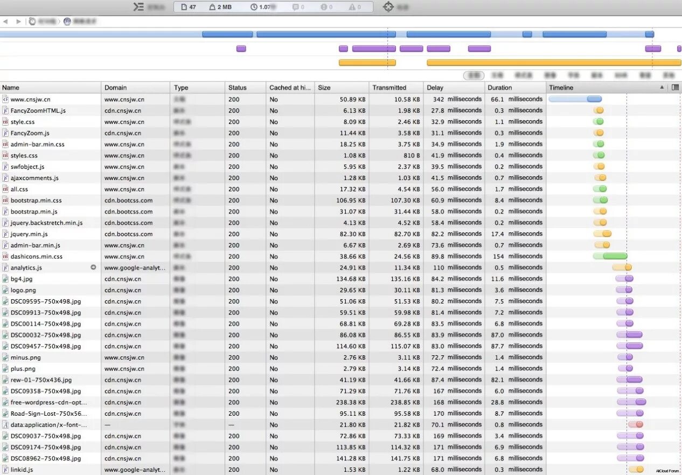Click the www.google-analyt… domain of analytics.js
The image size is (682, 475).
click(135, 267)
